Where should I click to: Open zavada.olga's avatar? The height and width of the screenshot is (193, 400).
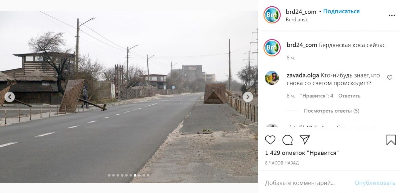pos(272,78)
